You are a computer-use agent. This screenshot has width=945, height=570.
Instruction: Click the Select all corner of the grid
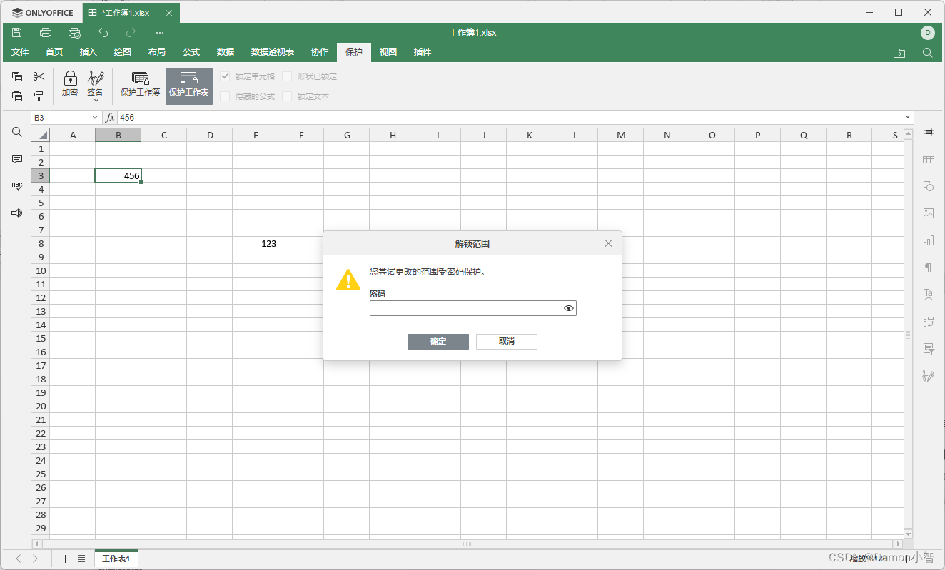(41, 135)
